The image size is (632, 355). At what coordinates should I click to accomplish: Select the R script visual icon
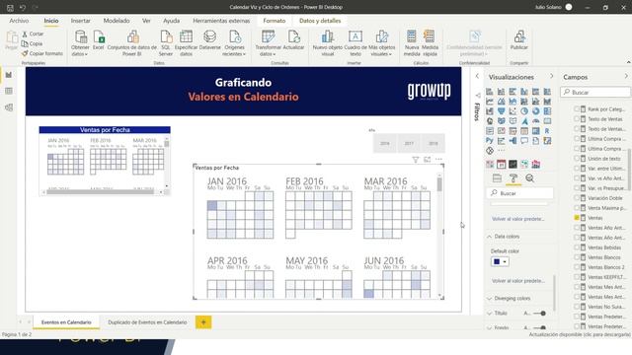(547, 131)
